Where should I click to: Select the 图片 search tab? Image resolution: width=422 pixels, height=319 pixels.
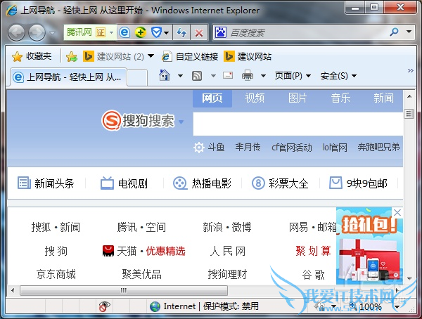[298, 98]
